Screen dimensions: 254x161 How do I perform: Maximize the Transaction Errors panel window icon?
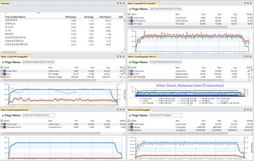pos(118,110)
